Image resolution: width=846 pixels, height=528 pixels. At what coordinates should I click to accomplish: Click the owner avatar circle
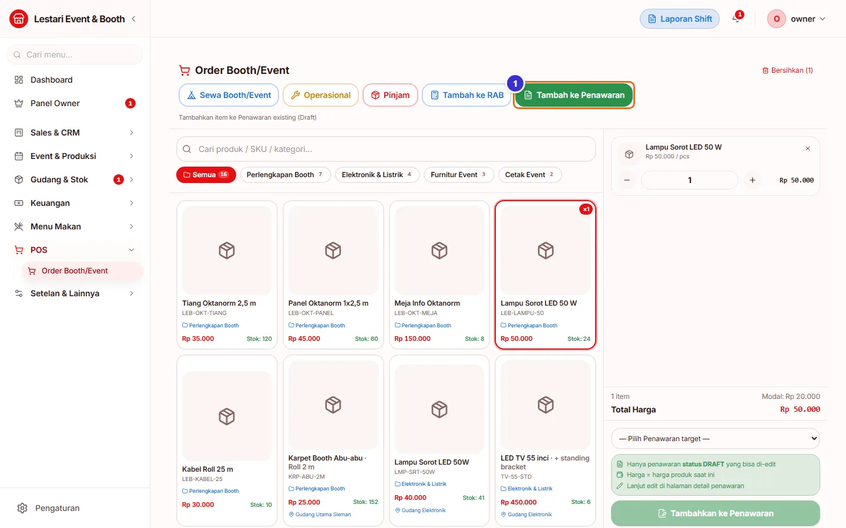777,19
